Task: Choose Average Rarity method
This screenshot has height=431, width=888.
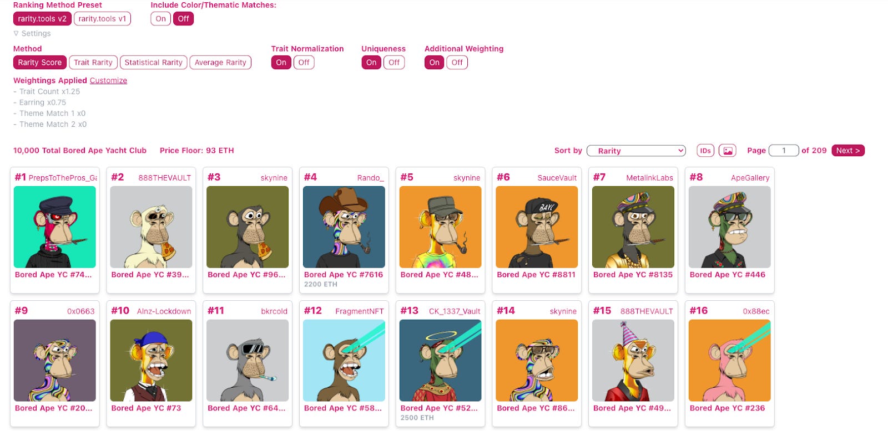Action: point(220,63)
